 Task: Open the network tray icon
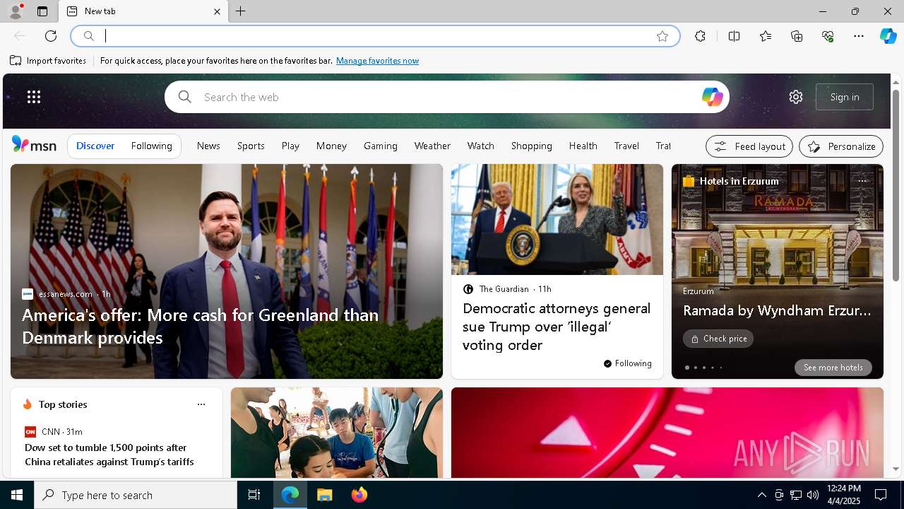pyautogui.click(x=796, y=495)
